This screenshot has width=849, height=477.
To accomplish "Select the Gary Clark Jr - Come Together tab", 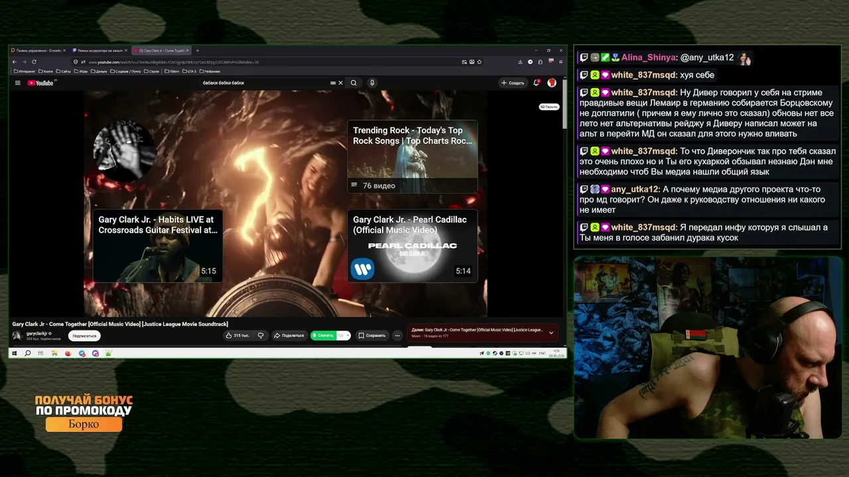I will pos(160,50).
